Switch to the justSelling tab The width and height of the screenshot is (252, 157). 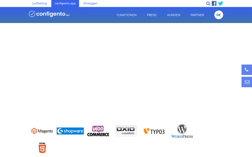(x=39, y=3)
